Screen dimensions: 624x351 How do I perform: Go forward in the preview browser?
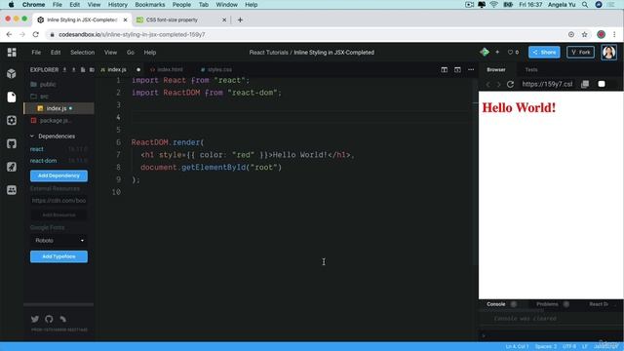(498, 85)
